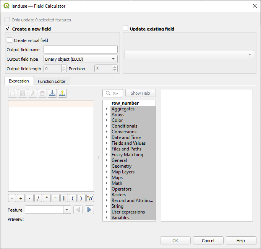Insert the multiplication * operator
261x249 pixels.
(47, 198)
